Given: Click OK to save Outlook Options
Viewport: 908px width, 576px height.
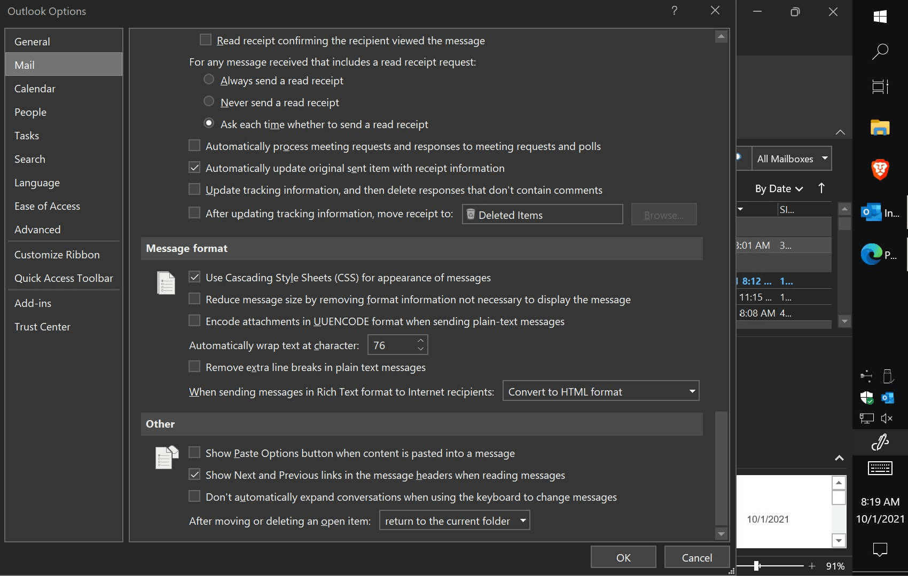Looking at the screenshot, I should (x=623, y=557).
